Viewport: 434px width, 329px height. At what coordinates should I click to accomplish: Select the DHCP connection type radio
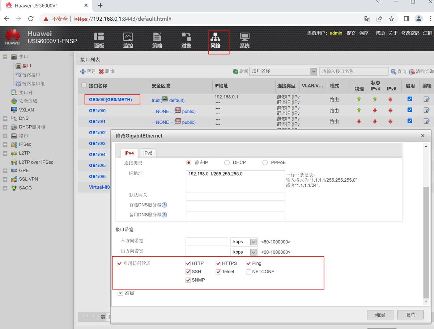(x=227, y=163)
